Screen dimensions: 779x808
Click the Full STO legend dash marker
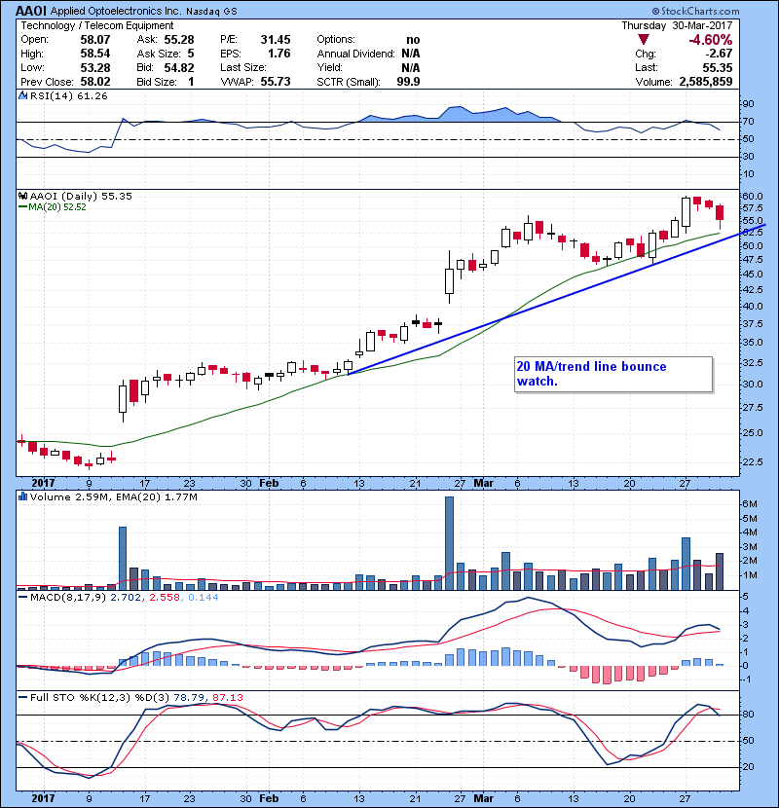(22, 698)
